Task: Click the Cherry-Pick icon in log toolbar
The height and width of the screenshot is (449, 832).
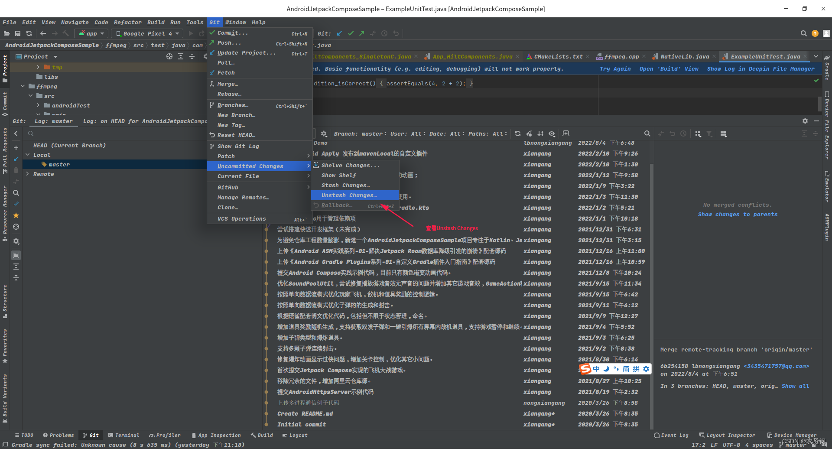Action: (x=529, y=133)
